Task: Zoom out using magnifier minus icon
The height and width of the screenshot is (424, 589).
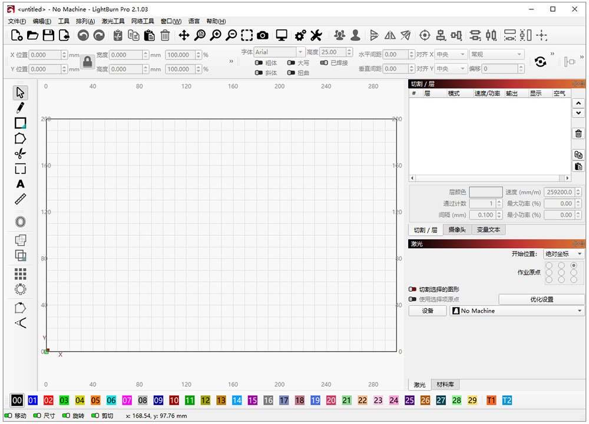Action: (x=231, y=35)
